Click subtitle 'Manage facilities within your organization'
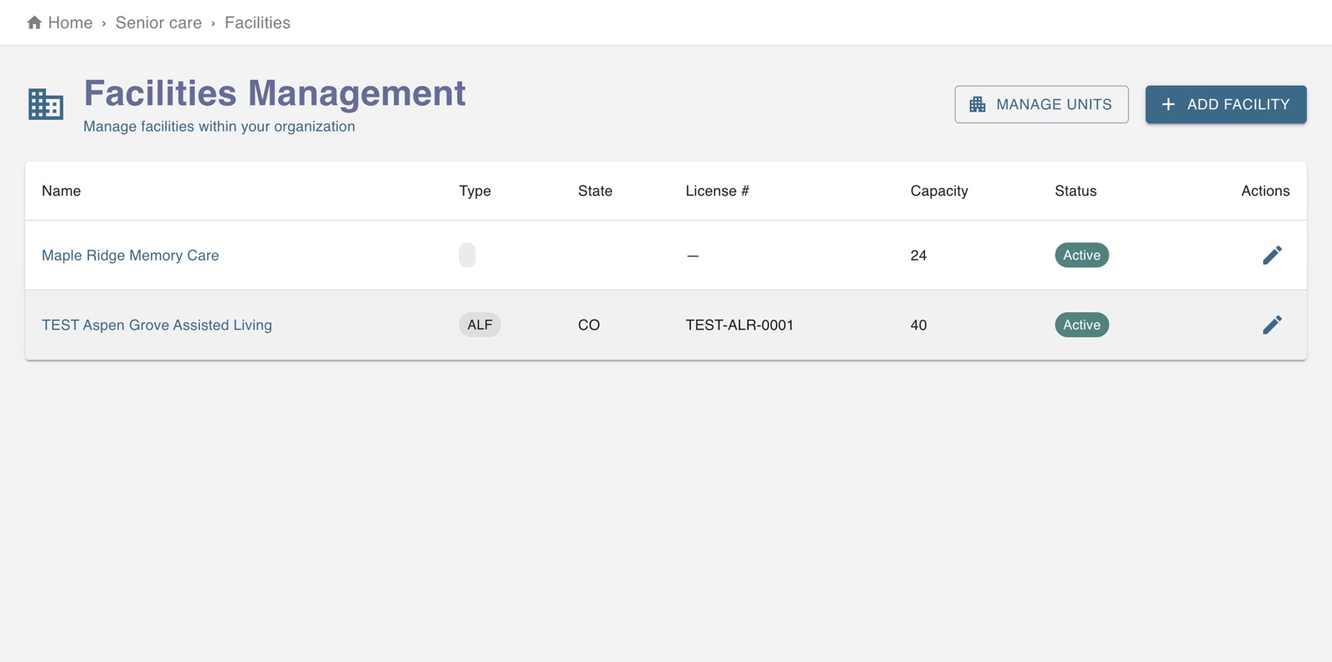This screenshot has width=1332, height=662. tap(219, 127)
